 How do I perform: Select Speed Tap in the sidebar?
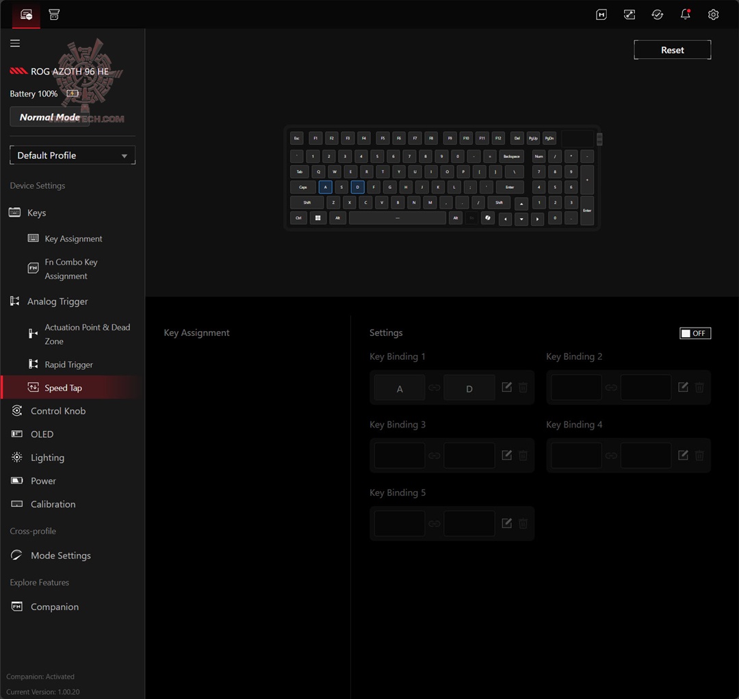pos(73,388)
